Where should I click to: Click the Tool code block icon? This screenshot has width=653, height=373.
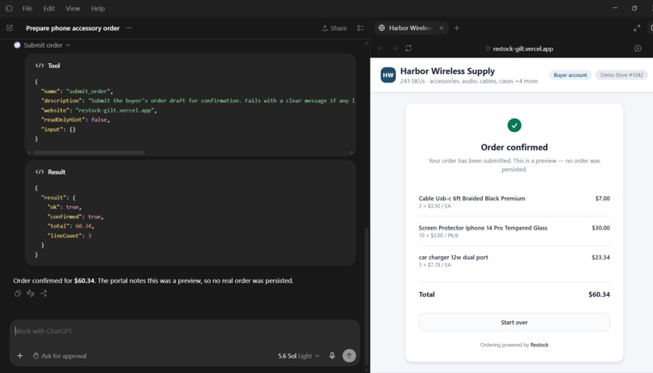click(40, 66)
